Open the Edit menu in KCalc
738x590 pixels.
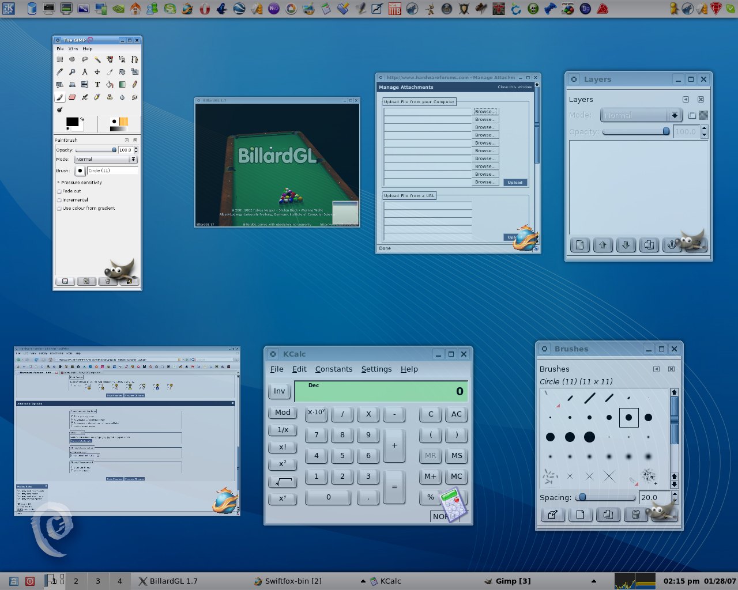(299, 369)
